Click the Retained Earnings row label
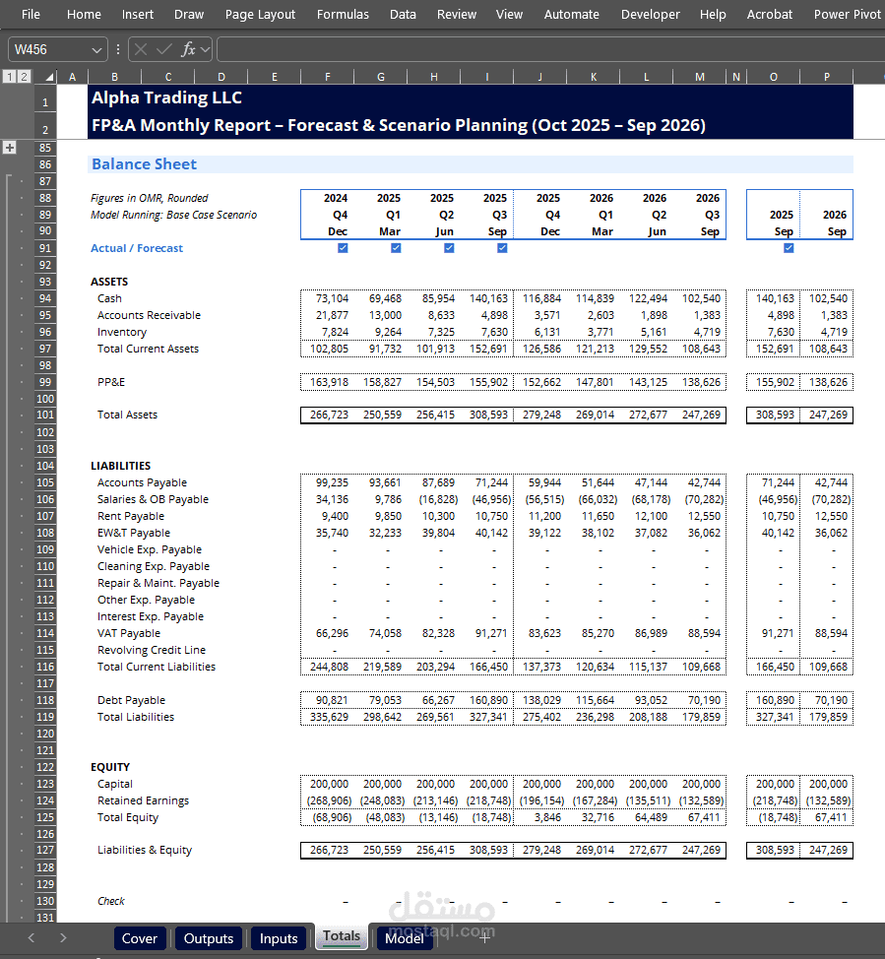 coord(143,800)
